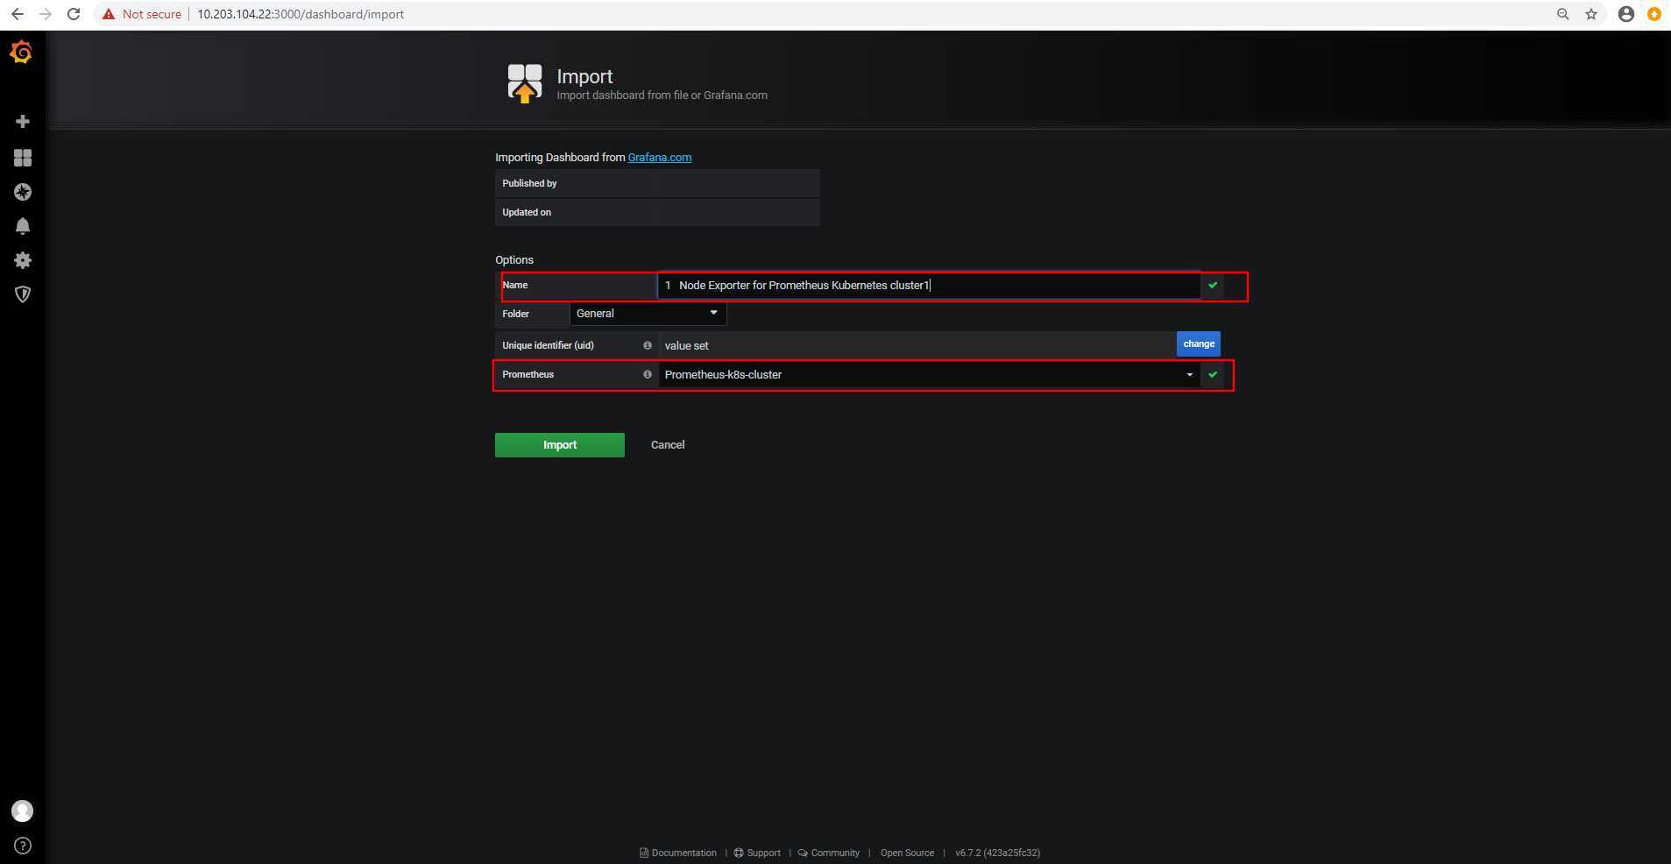Open the Configuration gear icon
This screenshot has height=864, width=1671.
tap(23, 260)
